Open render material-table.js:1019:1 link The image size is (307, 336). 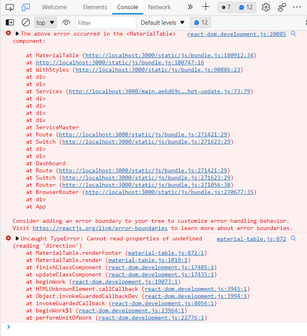click(x=148, y=260)
